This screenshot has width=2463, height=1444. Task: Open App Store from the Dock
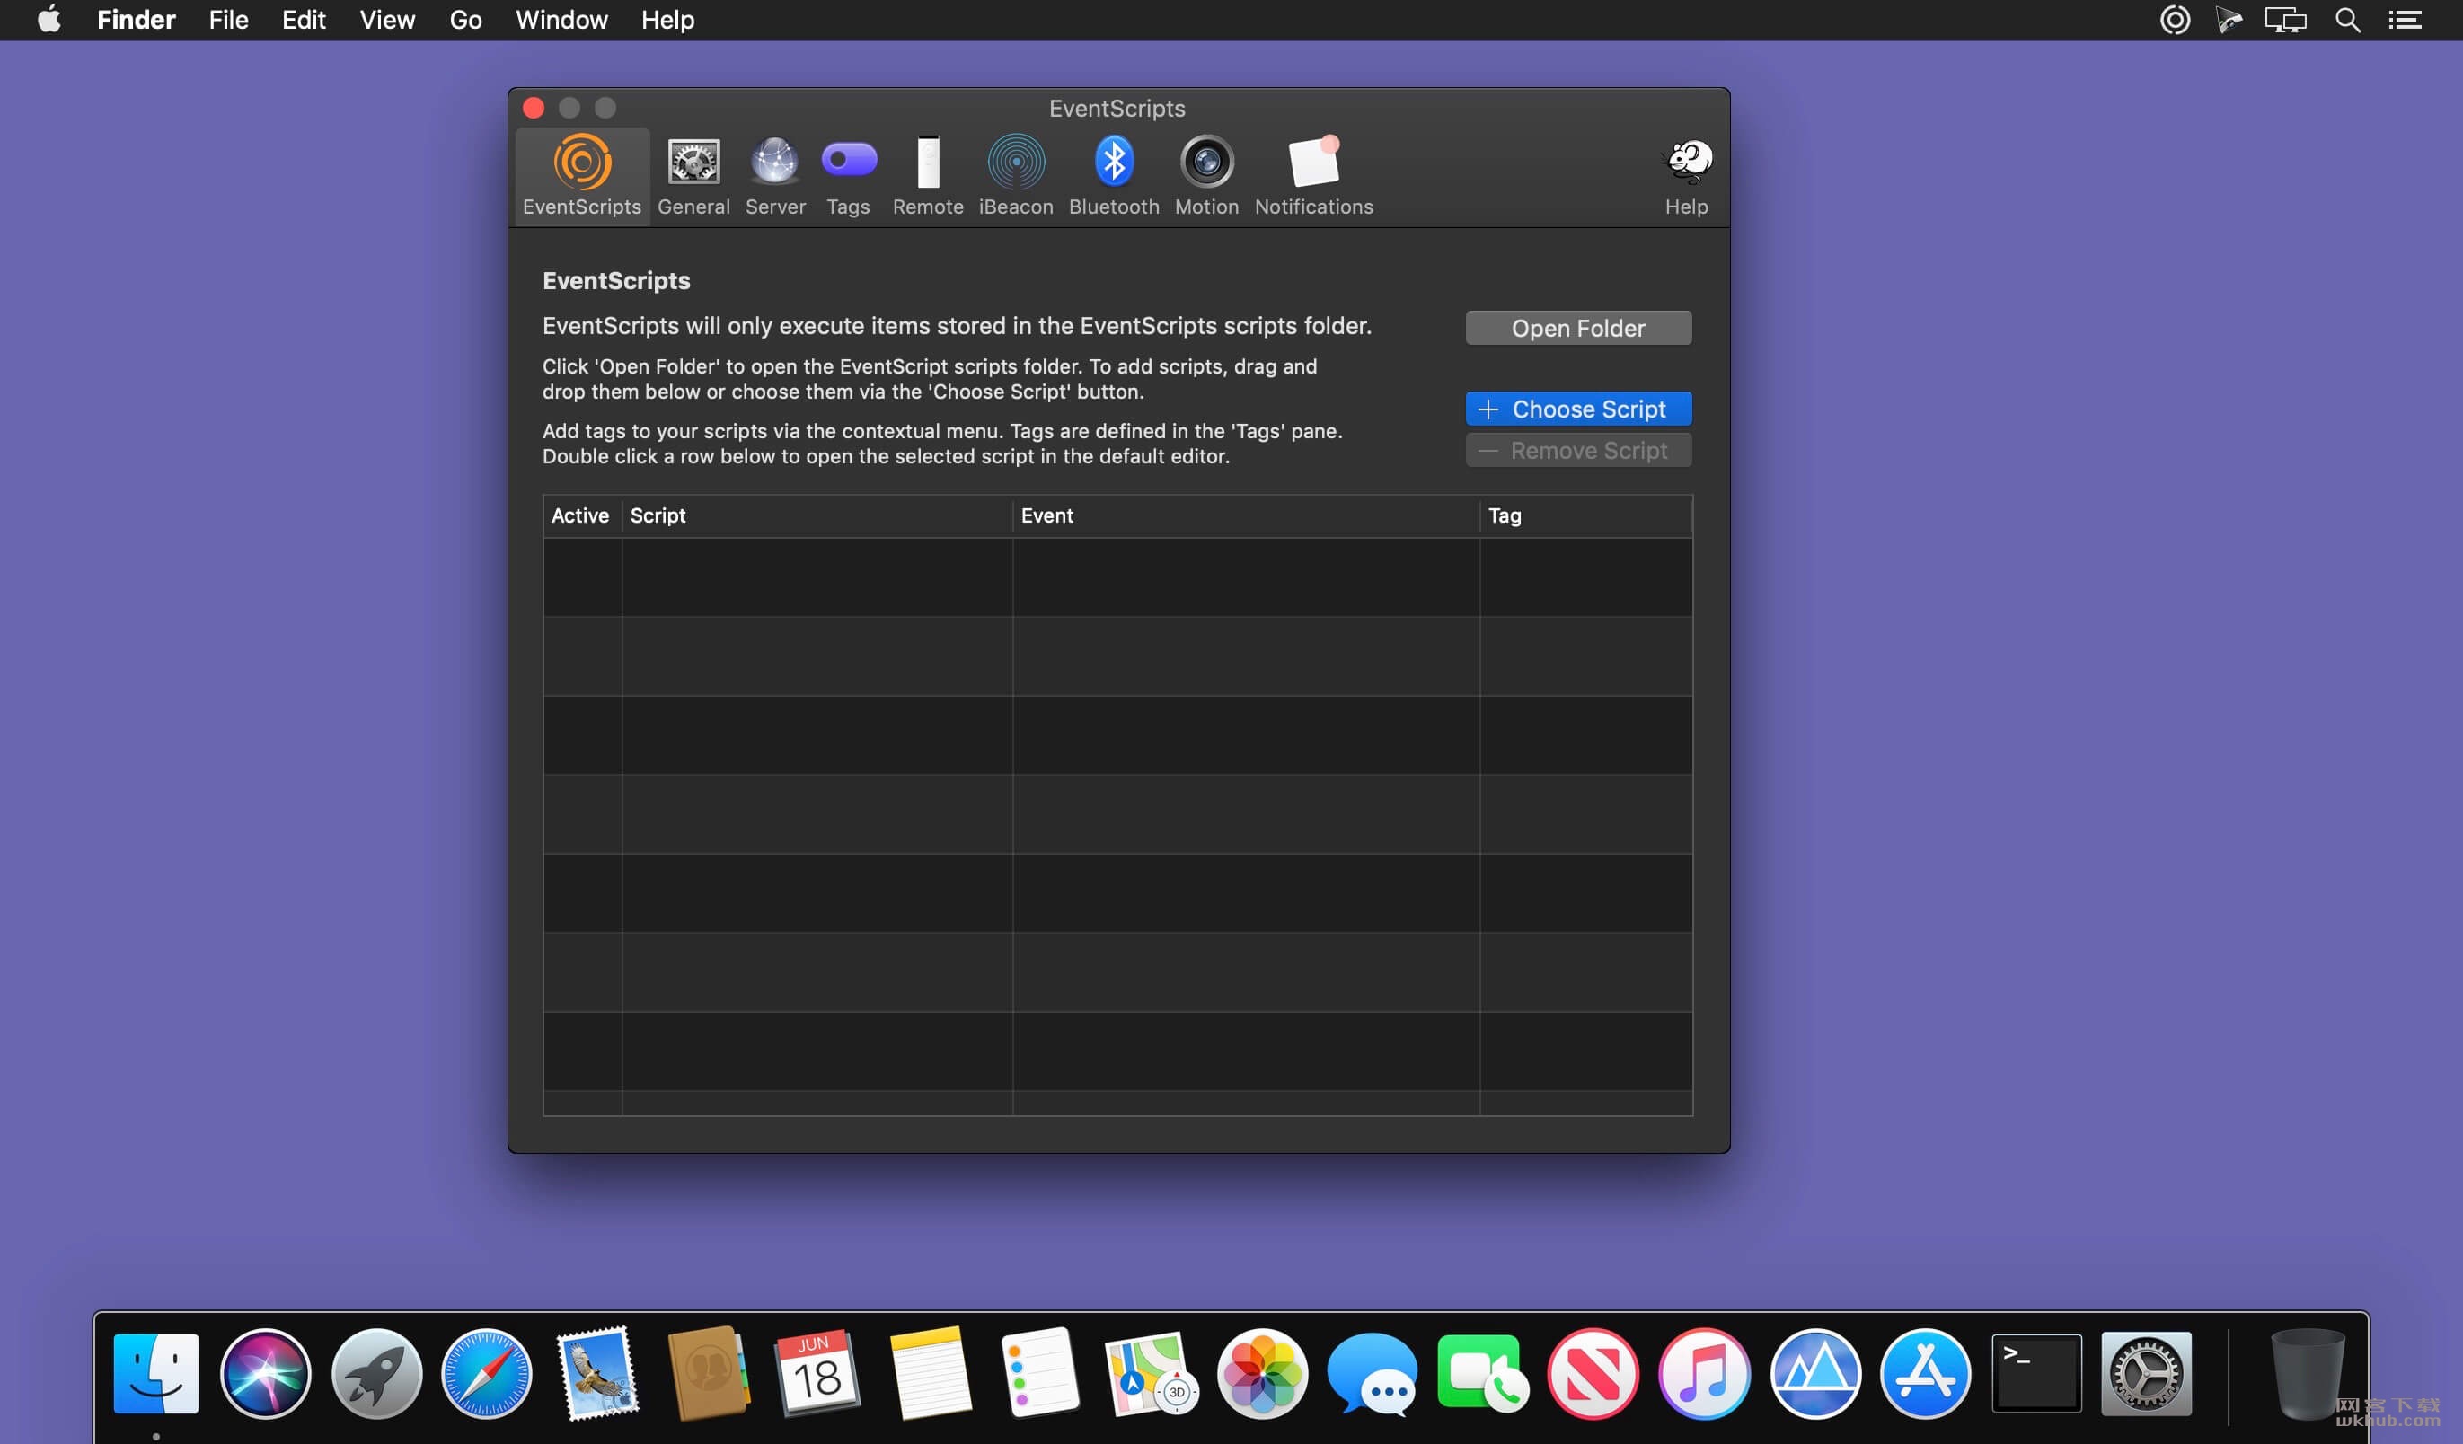1926,1374
